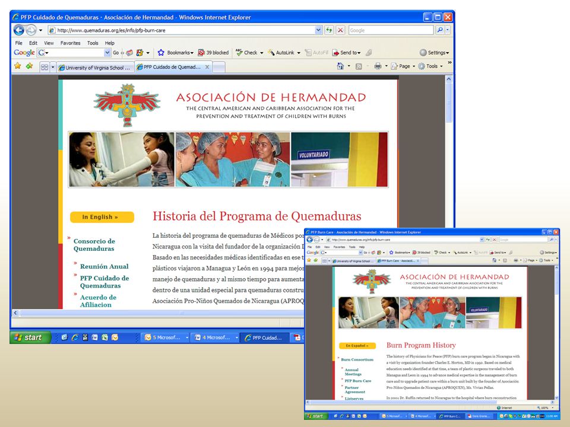Open 'Burn Consortium' link in small window
570x427 pixels.
(x=357, y=359)
